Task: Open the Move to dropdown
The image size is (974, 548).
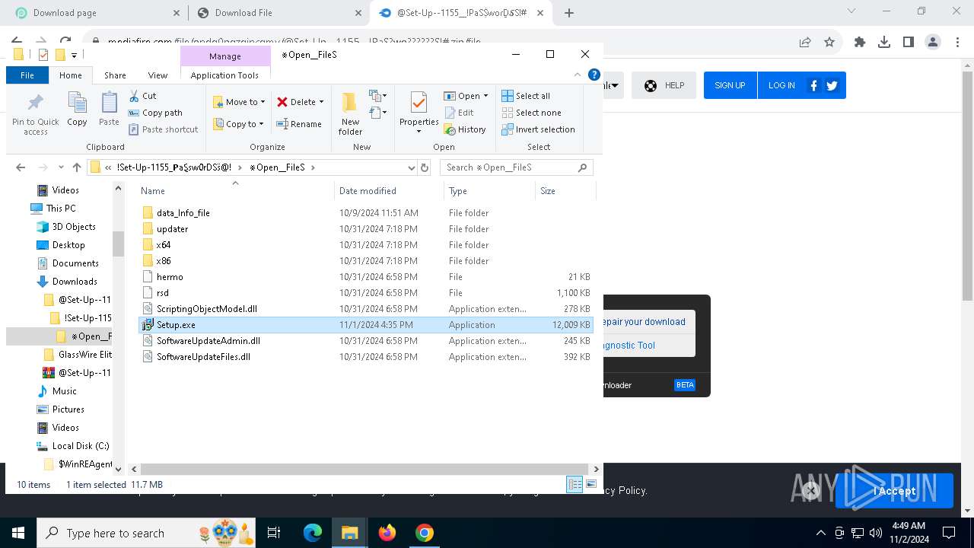Action: pyautogui.click(x=239, y=102)
